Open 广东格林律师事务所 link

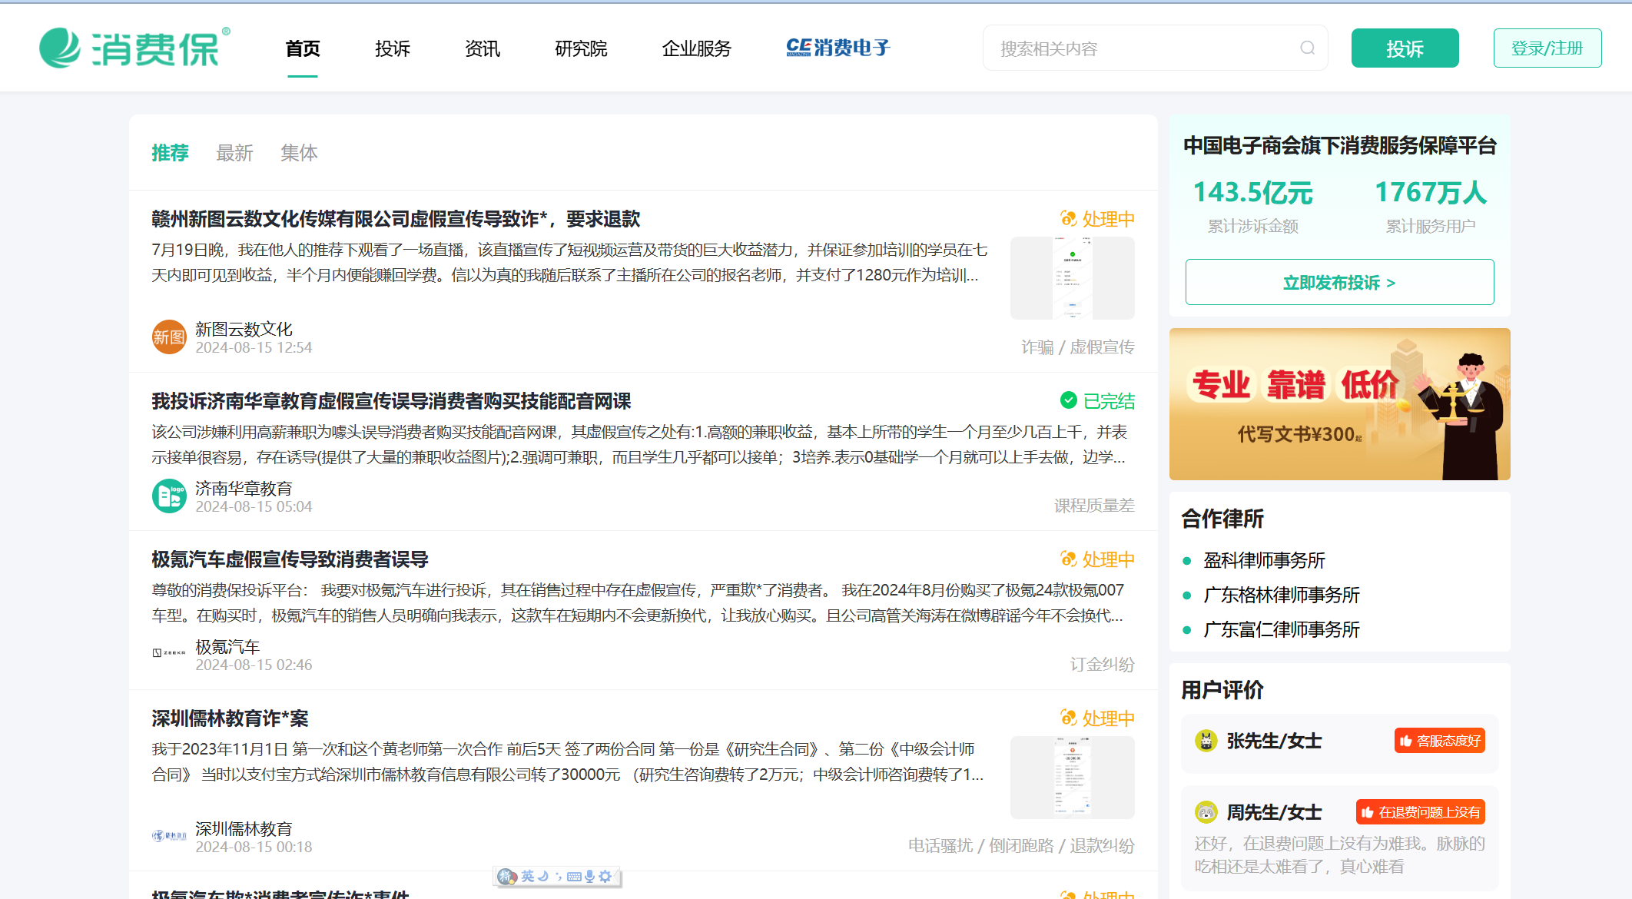pos(1282,595)
